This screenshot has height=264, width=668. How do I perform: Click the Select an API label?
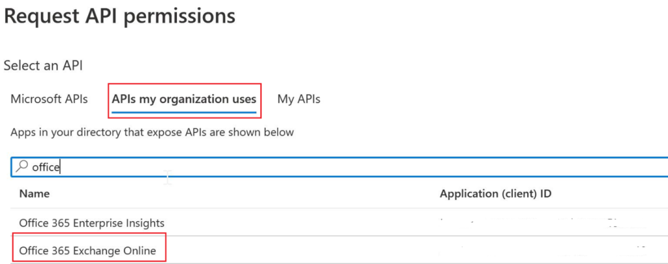(x=44, y=65)
